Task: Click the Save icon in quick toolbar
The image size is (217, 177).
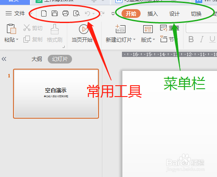Action: coord(55,13)
